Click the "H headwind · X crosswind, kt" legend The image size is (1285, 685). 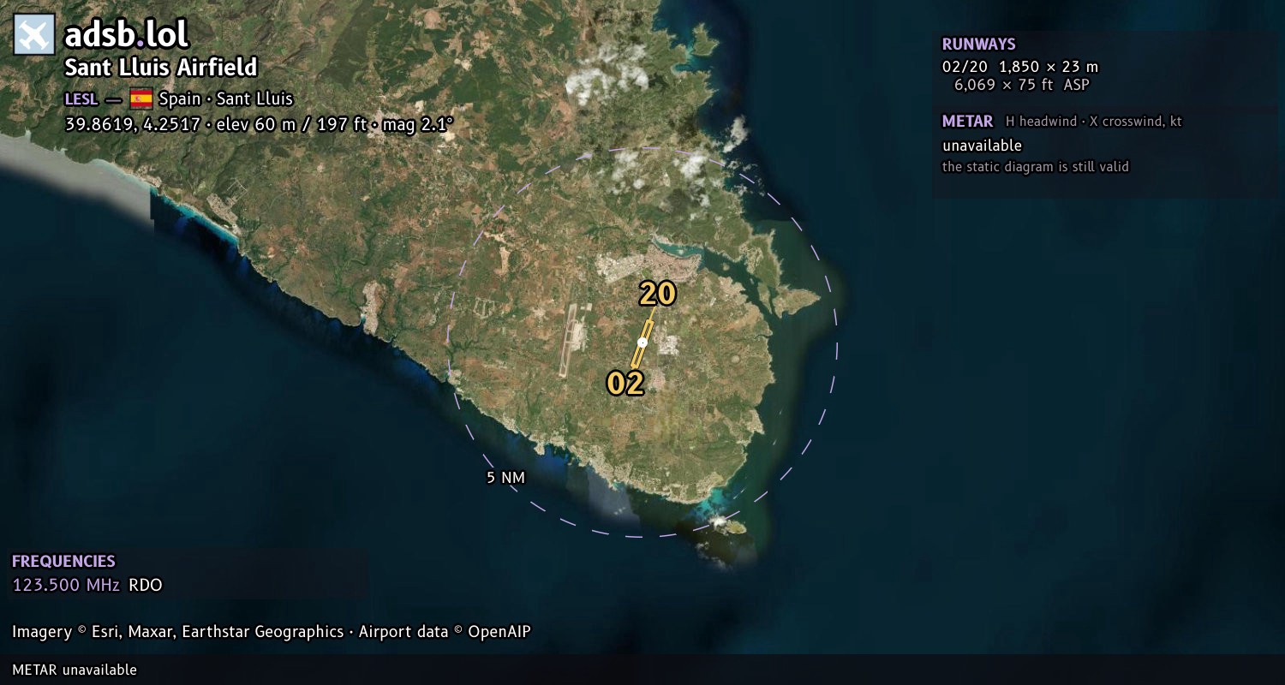point(1094,122)
